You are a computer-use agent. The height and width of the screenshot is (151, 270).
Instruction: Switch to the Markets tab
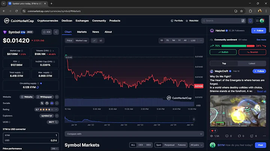(82, 32)
